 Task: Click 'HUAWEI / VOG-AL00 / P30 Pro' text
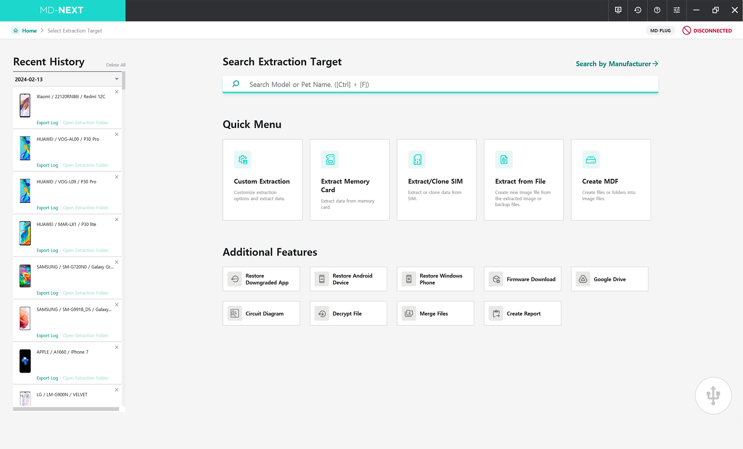tap(68, 139)
